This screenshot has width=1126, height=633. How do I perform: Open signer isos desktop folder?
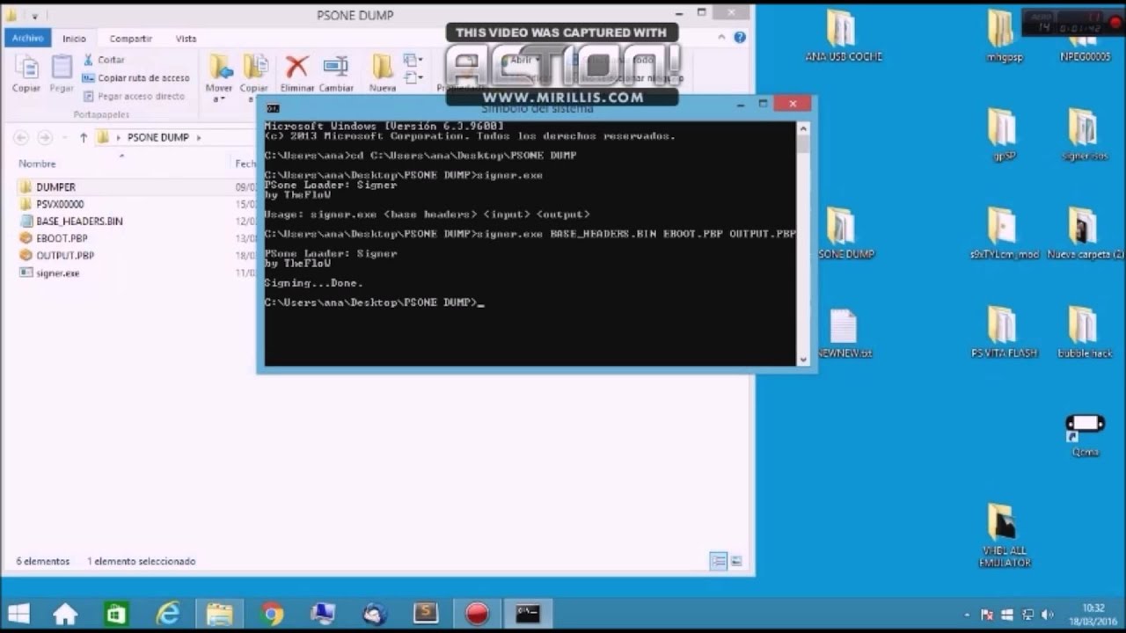(1084, 135)
